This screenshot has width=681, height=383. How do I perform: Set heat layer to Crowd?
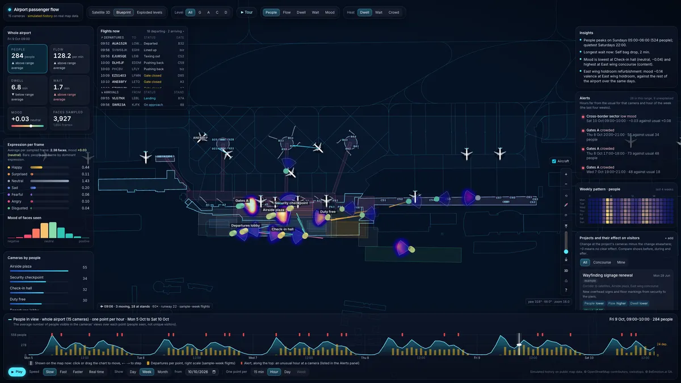point(393,12)
